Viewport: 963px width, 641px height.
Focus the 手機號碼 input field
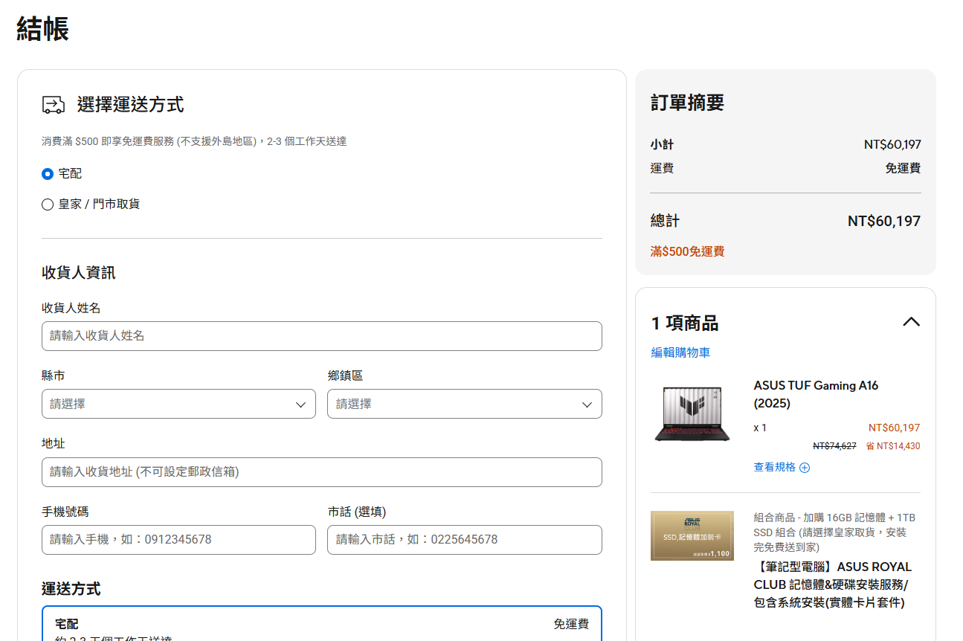click(x=178, y=540)
